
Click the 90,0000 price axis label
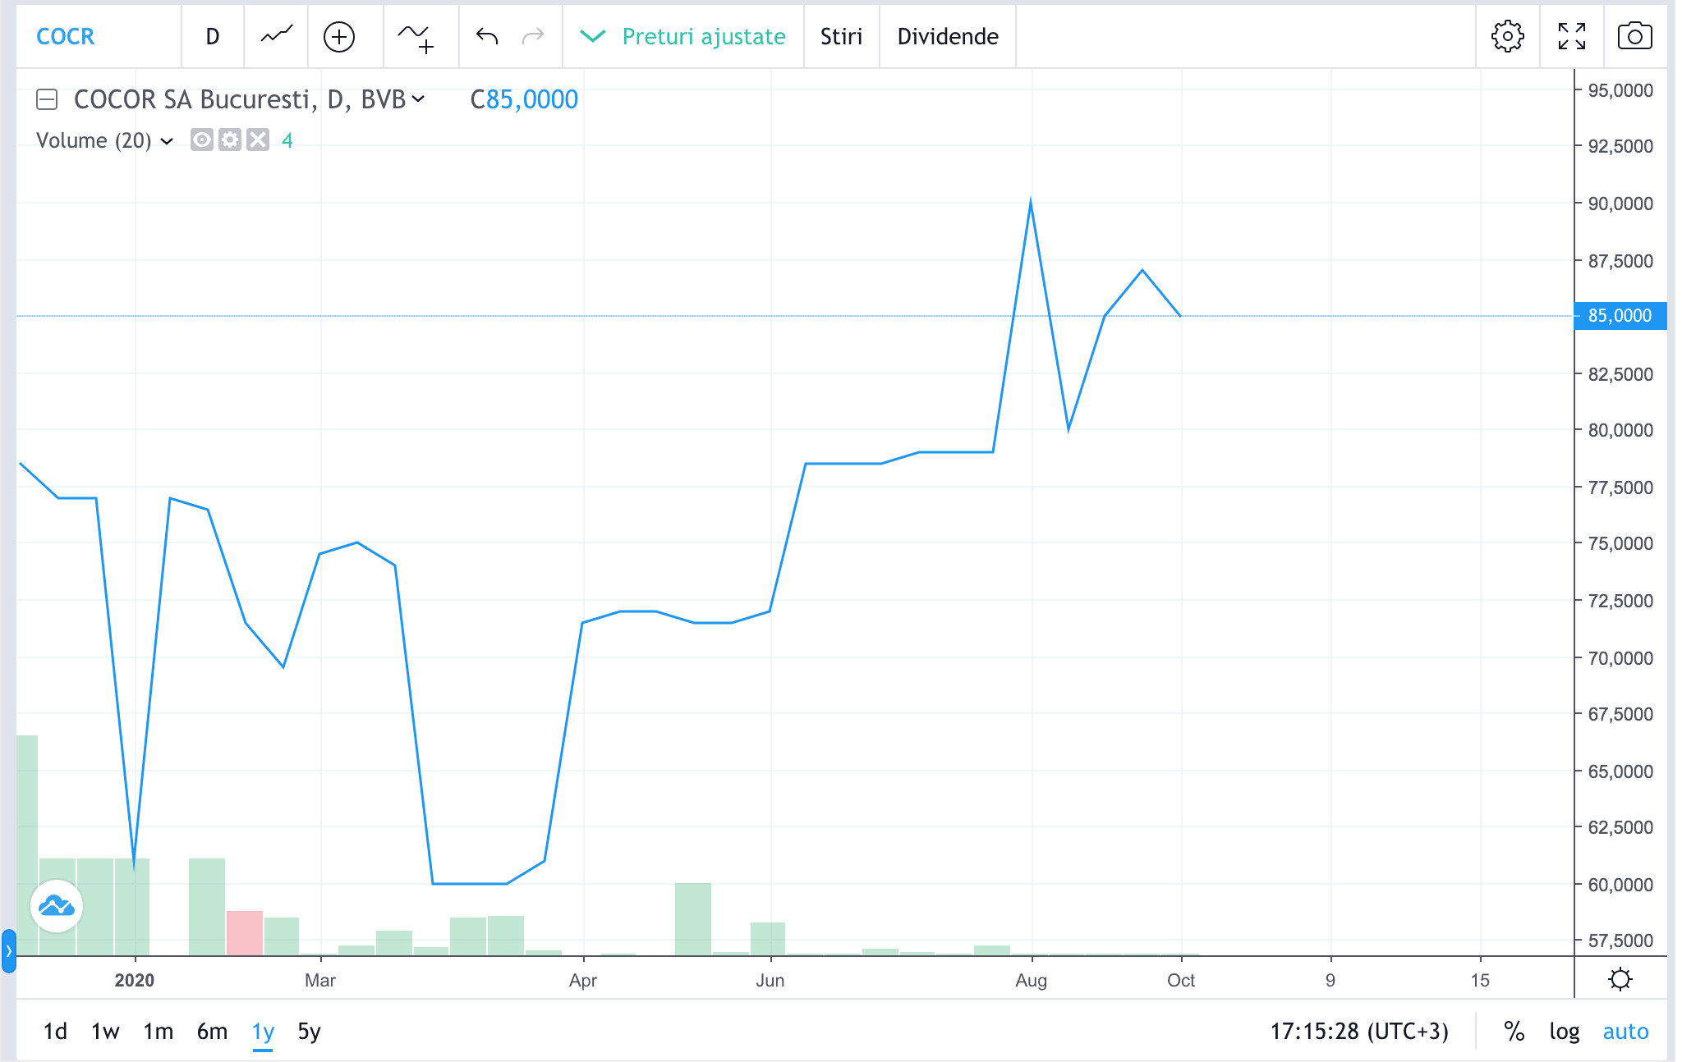point(1620,204)
